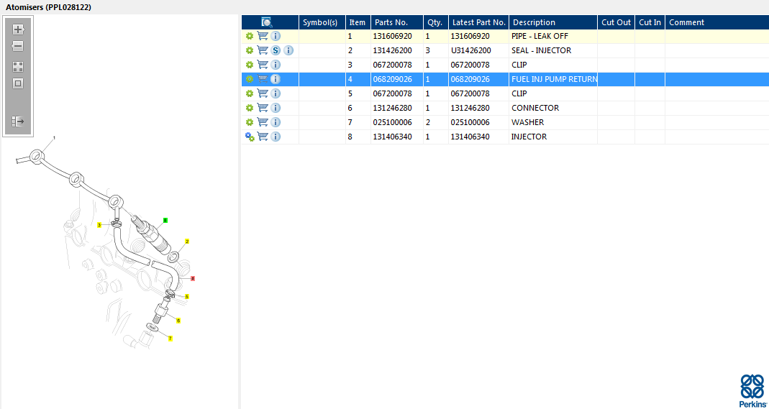Zoom out of the parts diagram
The image size is (769, 409).
pos(18,46)
